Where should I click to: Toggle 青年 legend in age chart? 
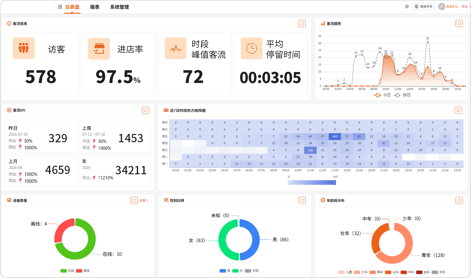(x=376, y=272)
